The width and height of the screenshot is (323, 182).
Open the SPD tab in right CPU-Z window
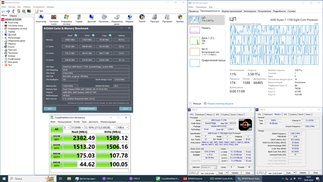point(285,114)
